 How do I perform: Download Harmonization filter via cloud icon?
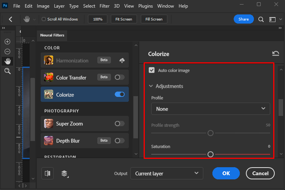[x=122, y=60]
